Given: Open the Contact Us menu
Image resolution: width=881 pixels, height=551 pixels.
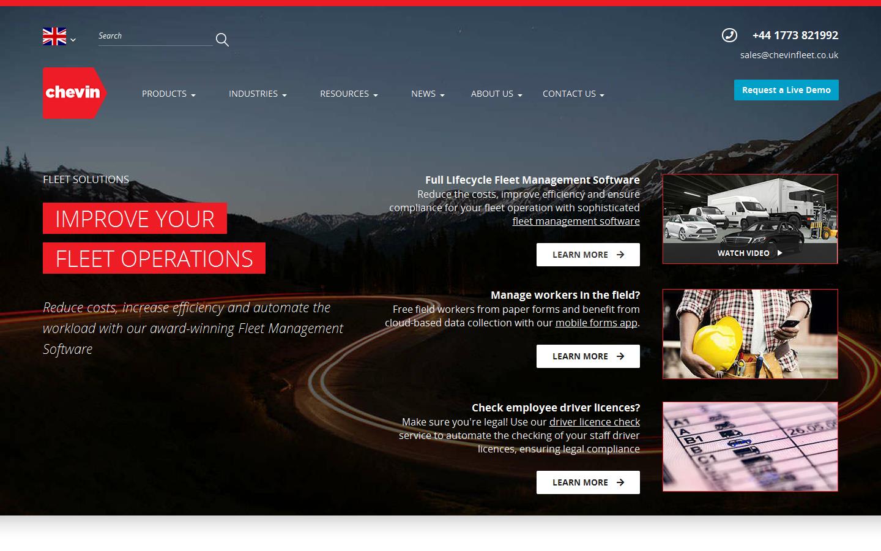Looking at the screenshot, I should (x=573, y=94).
